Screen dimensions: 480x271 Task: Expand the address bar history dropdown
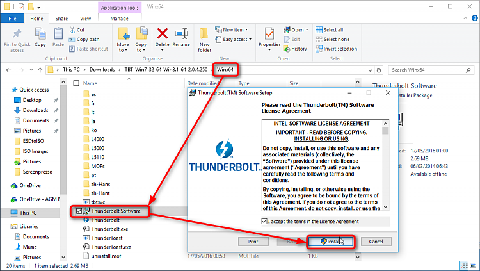(370, 70)
